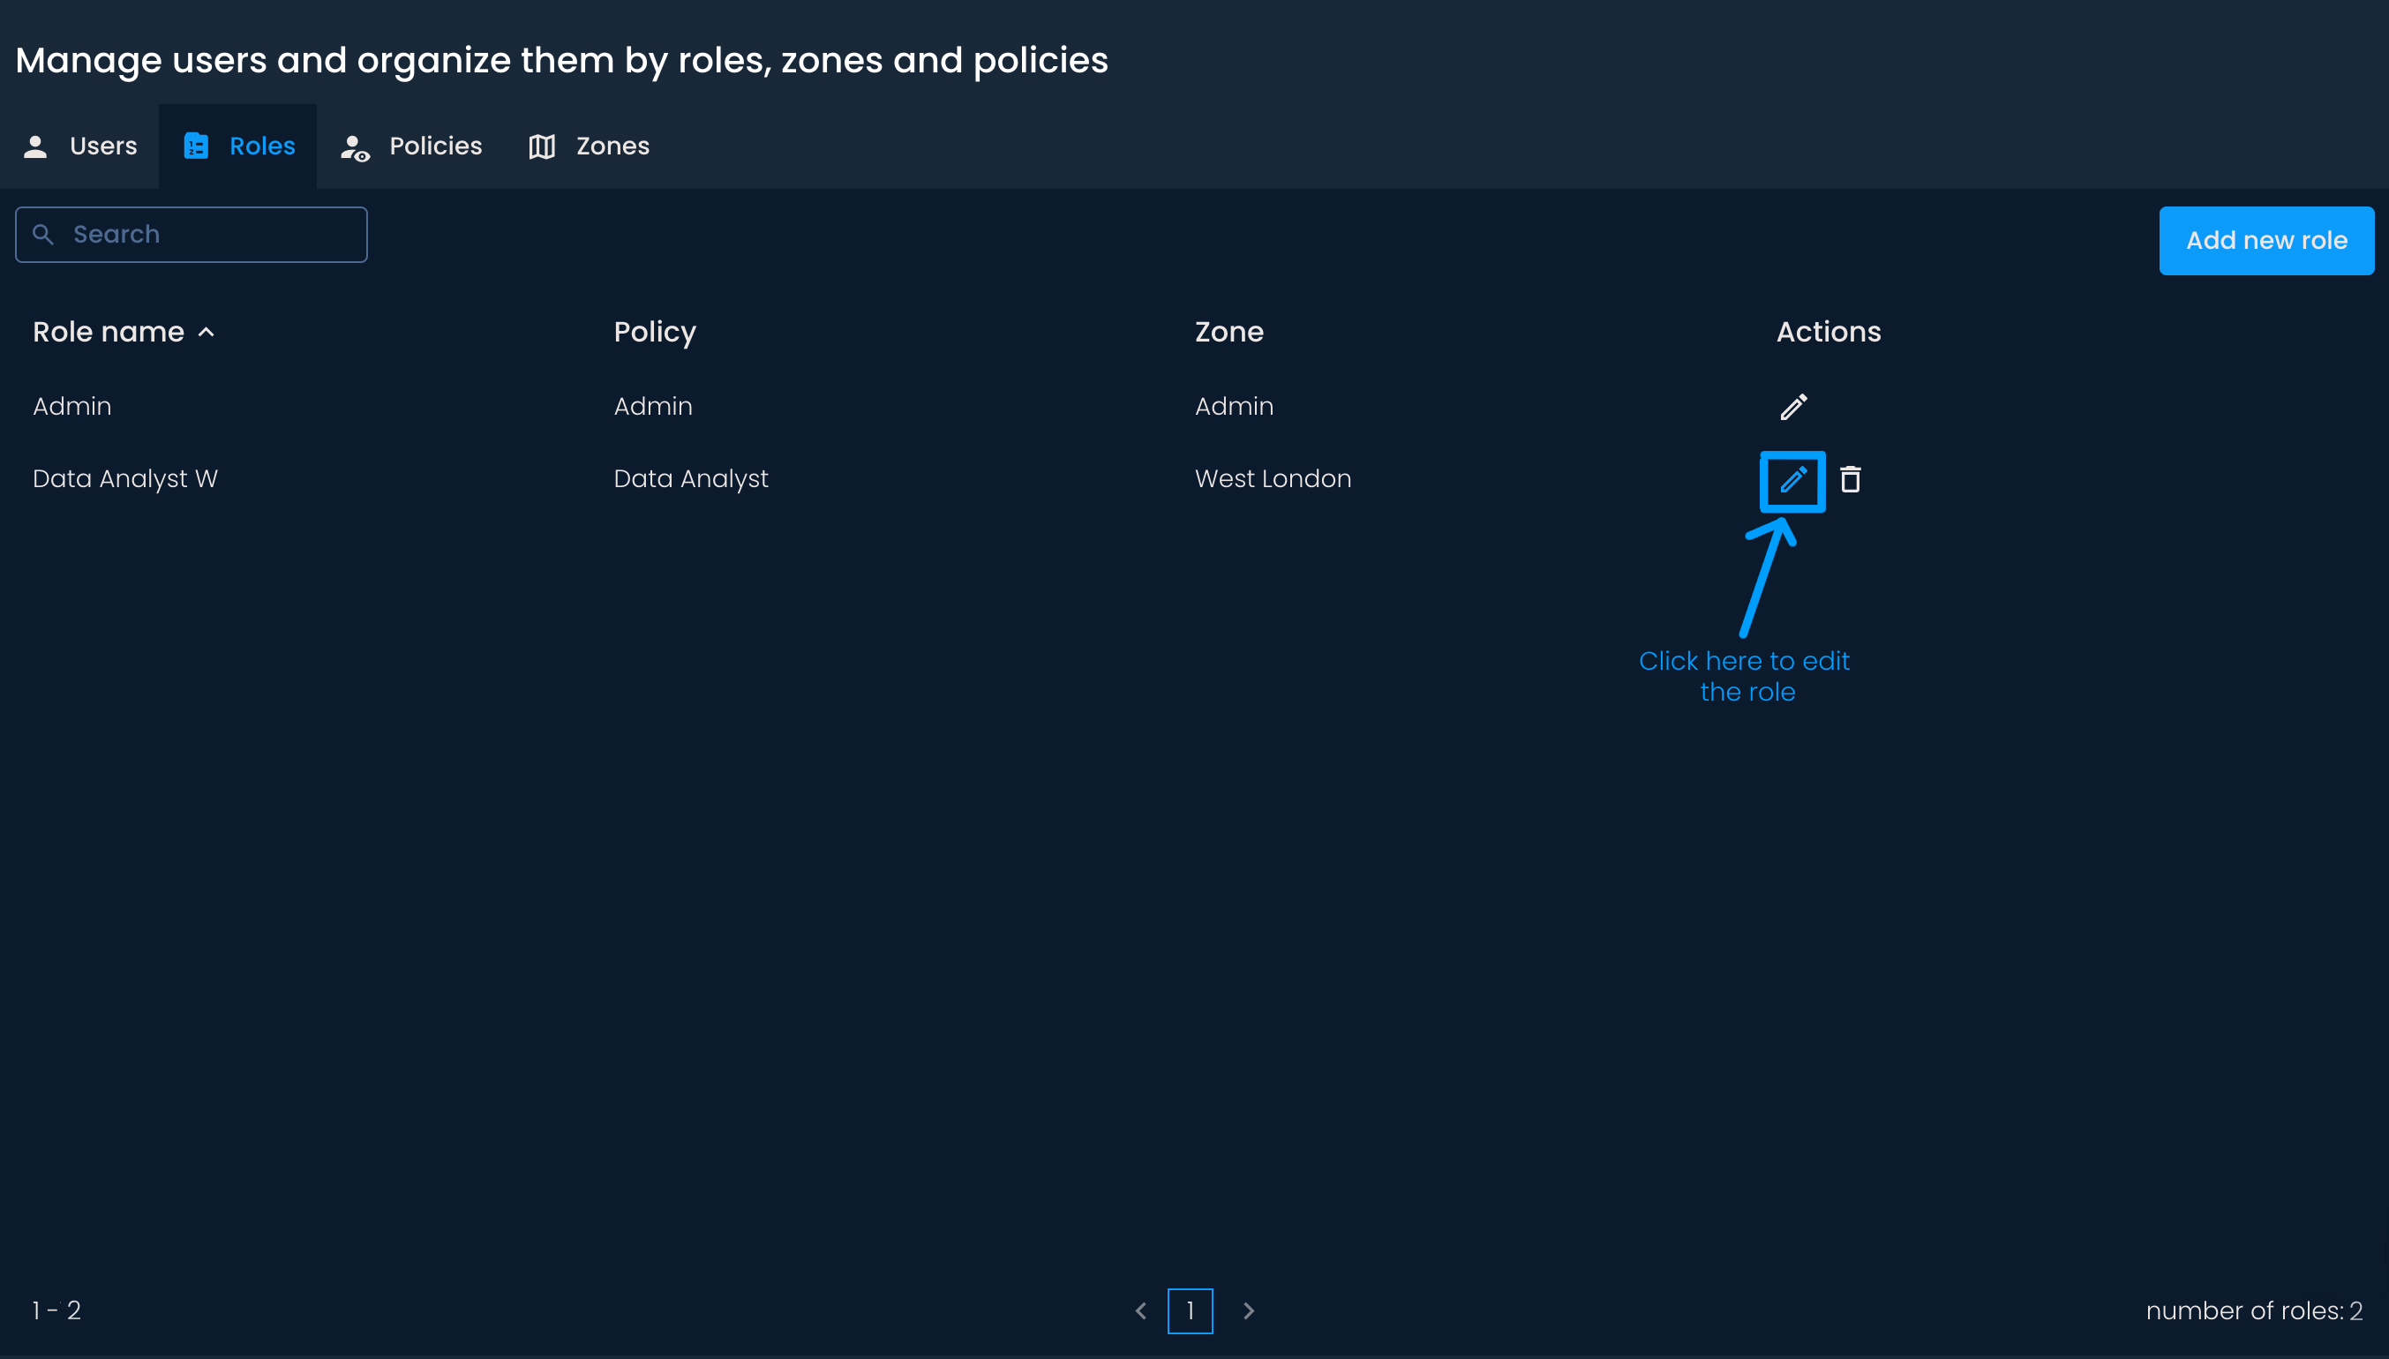Edit the Admin role with pencil icon
The image size is (2389, 1359).
(x=1792, y=407)
